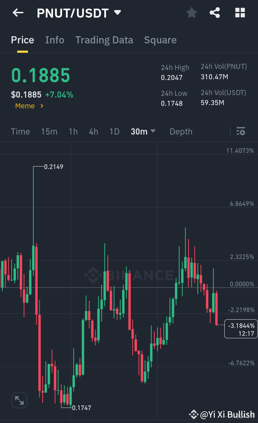Open chart indicator settings icon beside Depth

tap(240, 132)
